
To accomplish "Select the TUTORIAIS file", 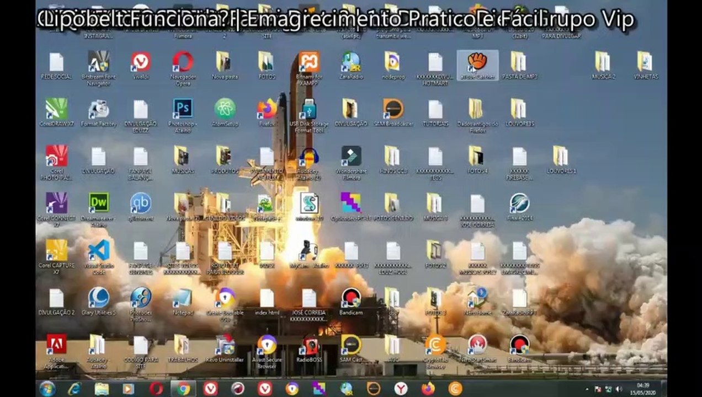I will tap(435, 113).
